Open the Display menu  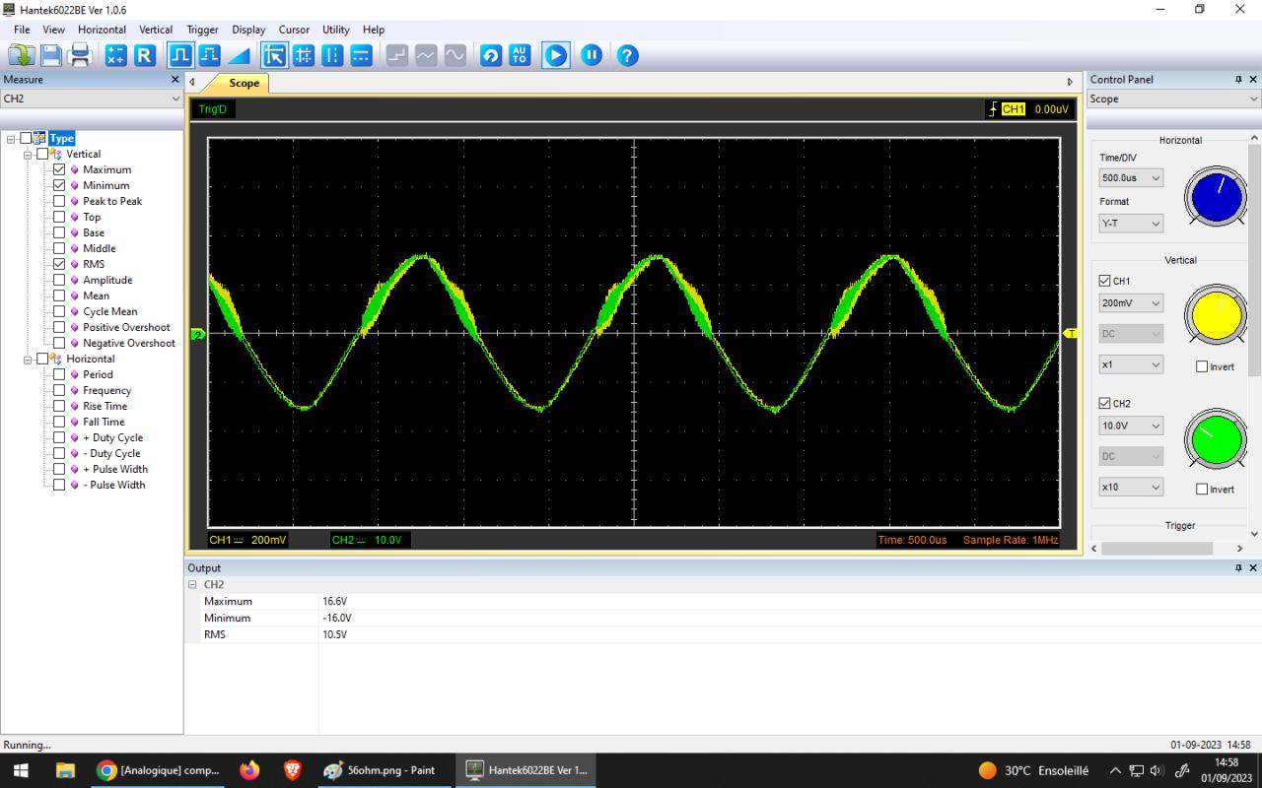point(248,30)
